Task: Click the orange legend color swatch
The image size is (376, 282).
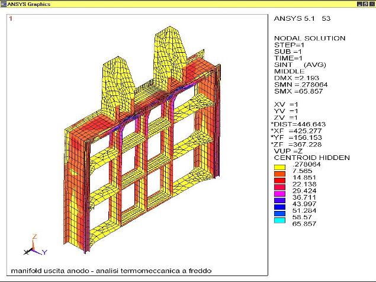Action: (279, 174)
